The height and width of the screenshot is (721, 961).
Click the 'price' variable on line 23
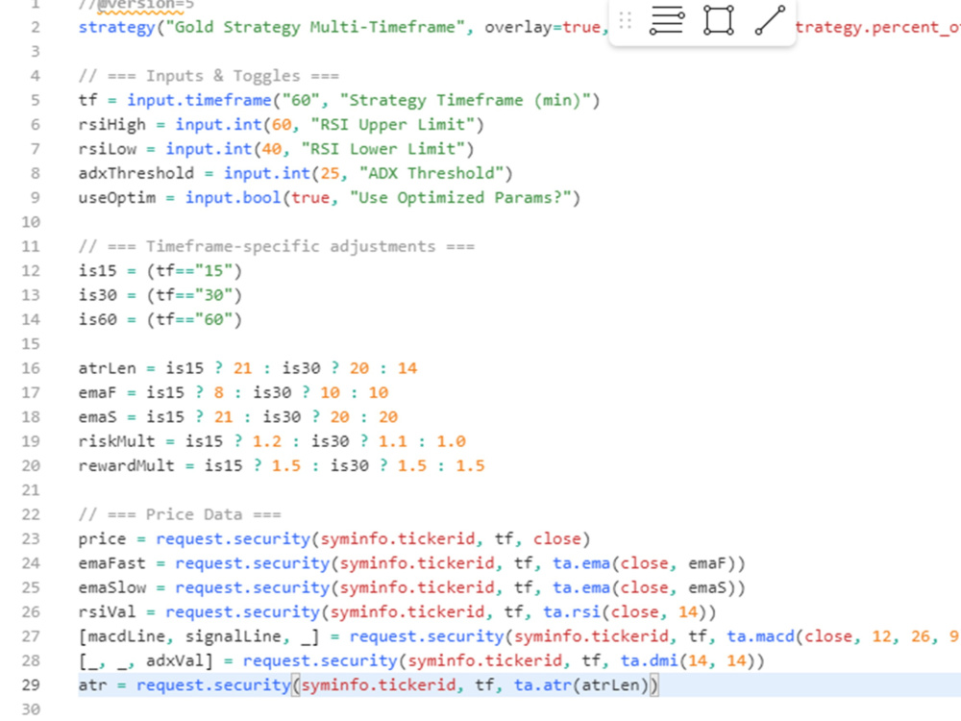tap(103, 539)
